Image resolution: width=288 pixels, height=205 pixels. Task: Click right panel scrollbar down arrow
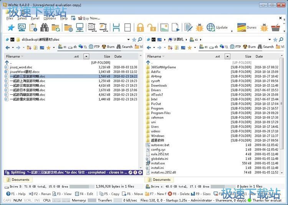tap(282, 172)
